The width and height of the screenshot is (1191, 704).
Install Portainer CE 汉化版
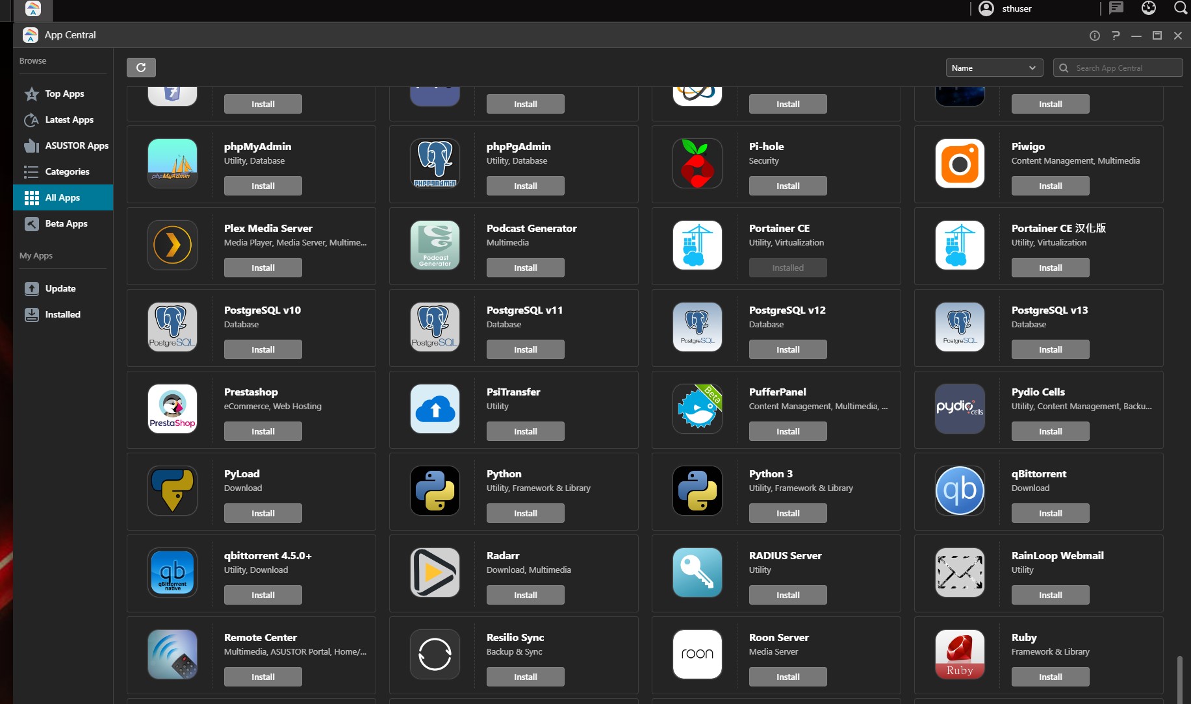click(1051, 268)
